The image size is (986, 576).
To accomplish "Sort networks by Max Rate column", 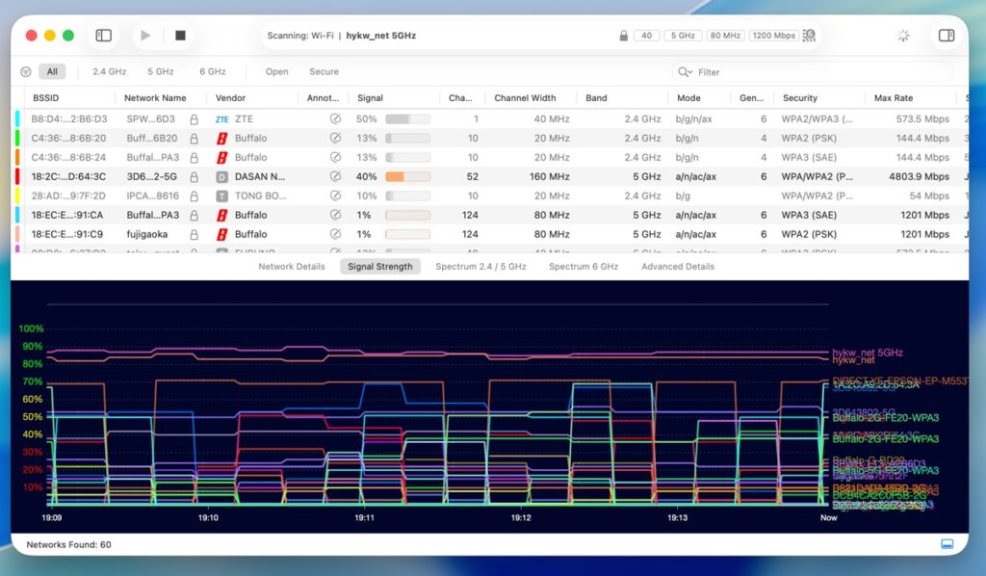I will point(894,98).
